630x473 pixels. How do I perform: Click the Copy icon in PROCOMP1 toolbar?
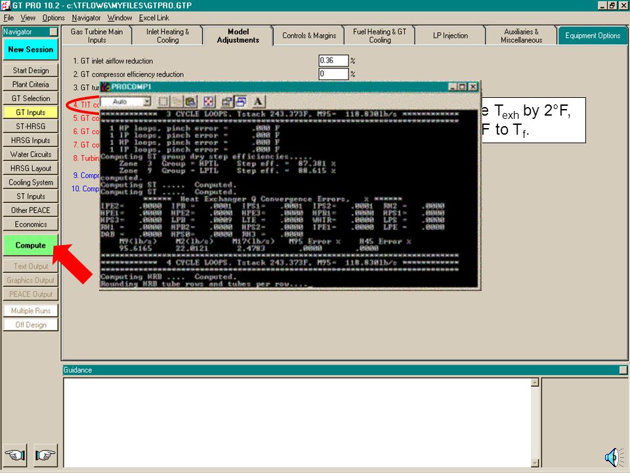coord(177,102)
